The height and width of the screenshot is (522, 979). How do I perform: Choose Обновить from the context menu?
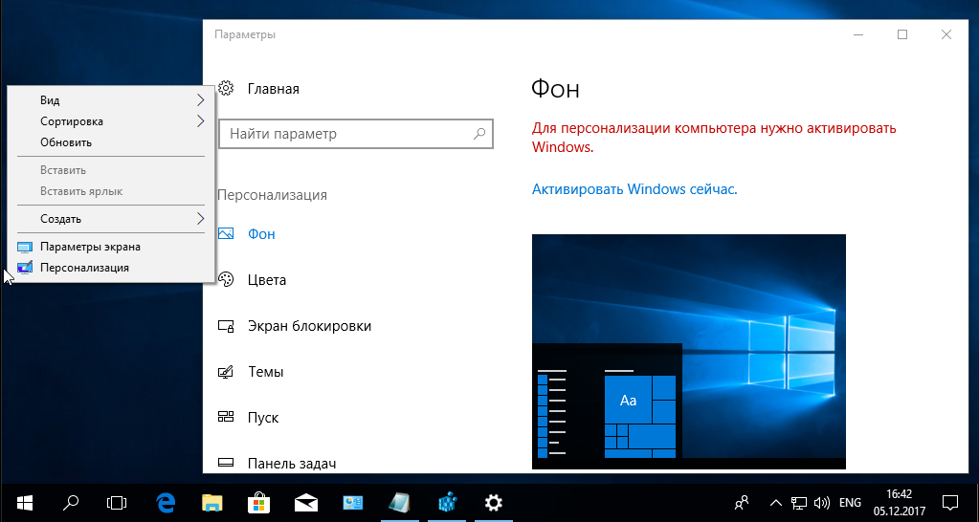tap(66, 142)
